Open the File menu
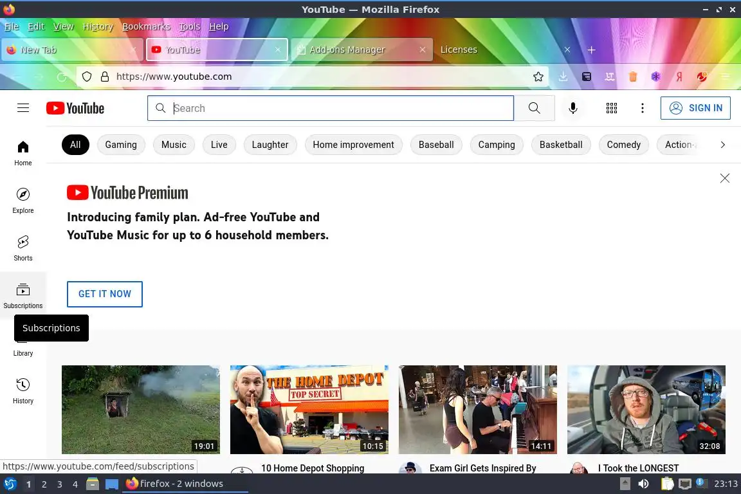The width and height of the screenshot is (741, 494). click(12, 26)
